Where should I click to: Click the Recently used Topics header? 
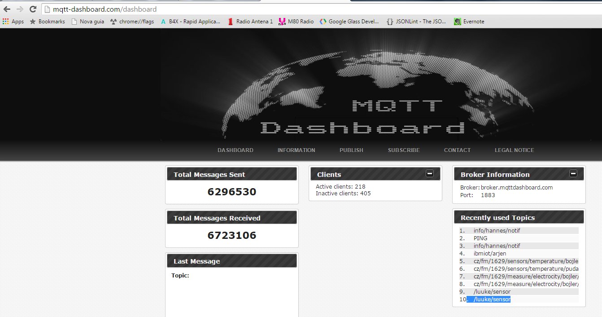coord(519,217)
